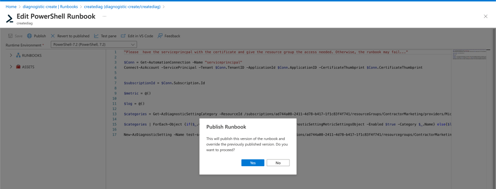This screenshot has height=189, width=496.
Task: Cancel publishing with the No button
Action: (x=278, y=163)
